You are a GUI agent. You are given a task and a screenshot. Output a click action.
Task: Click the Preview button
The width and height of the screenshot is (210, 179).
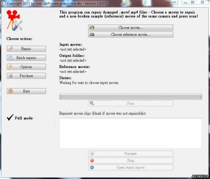pyautogui.click(x=131, y=153)
